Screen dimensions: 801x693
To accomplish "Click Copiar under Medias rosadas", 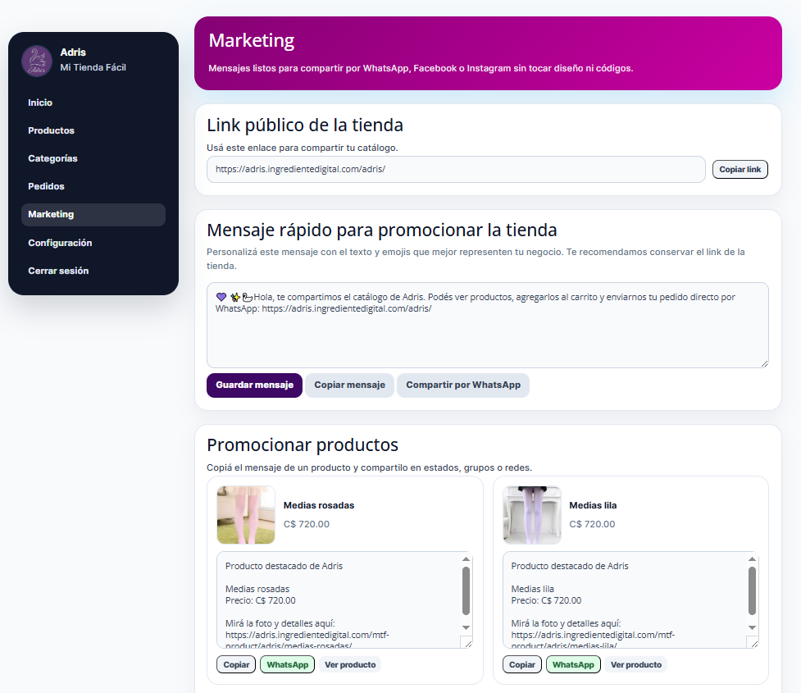I will [236, 665].
